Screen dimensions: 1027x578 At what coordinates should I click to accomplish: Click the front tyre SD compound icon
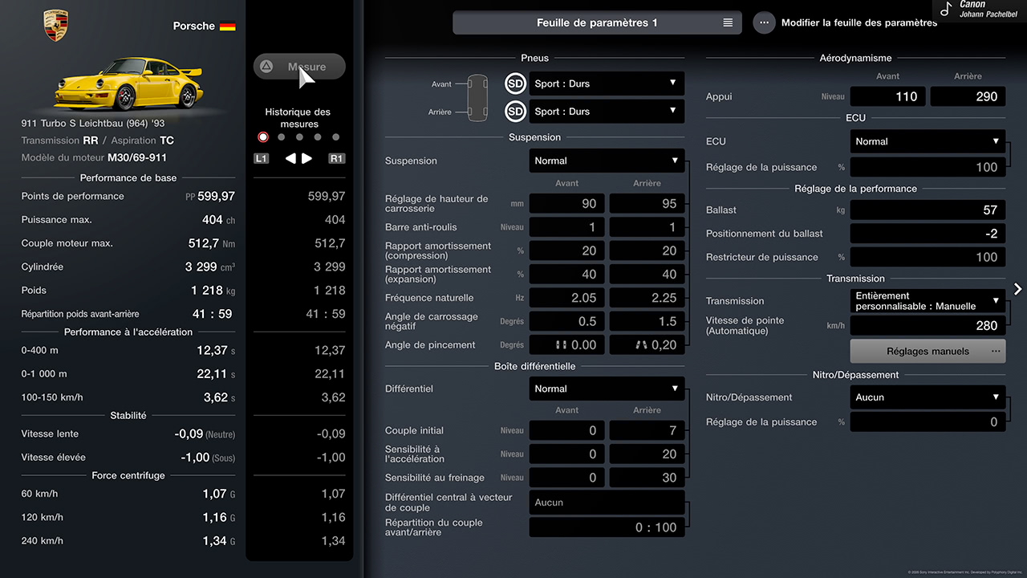(x=515, y=83)
